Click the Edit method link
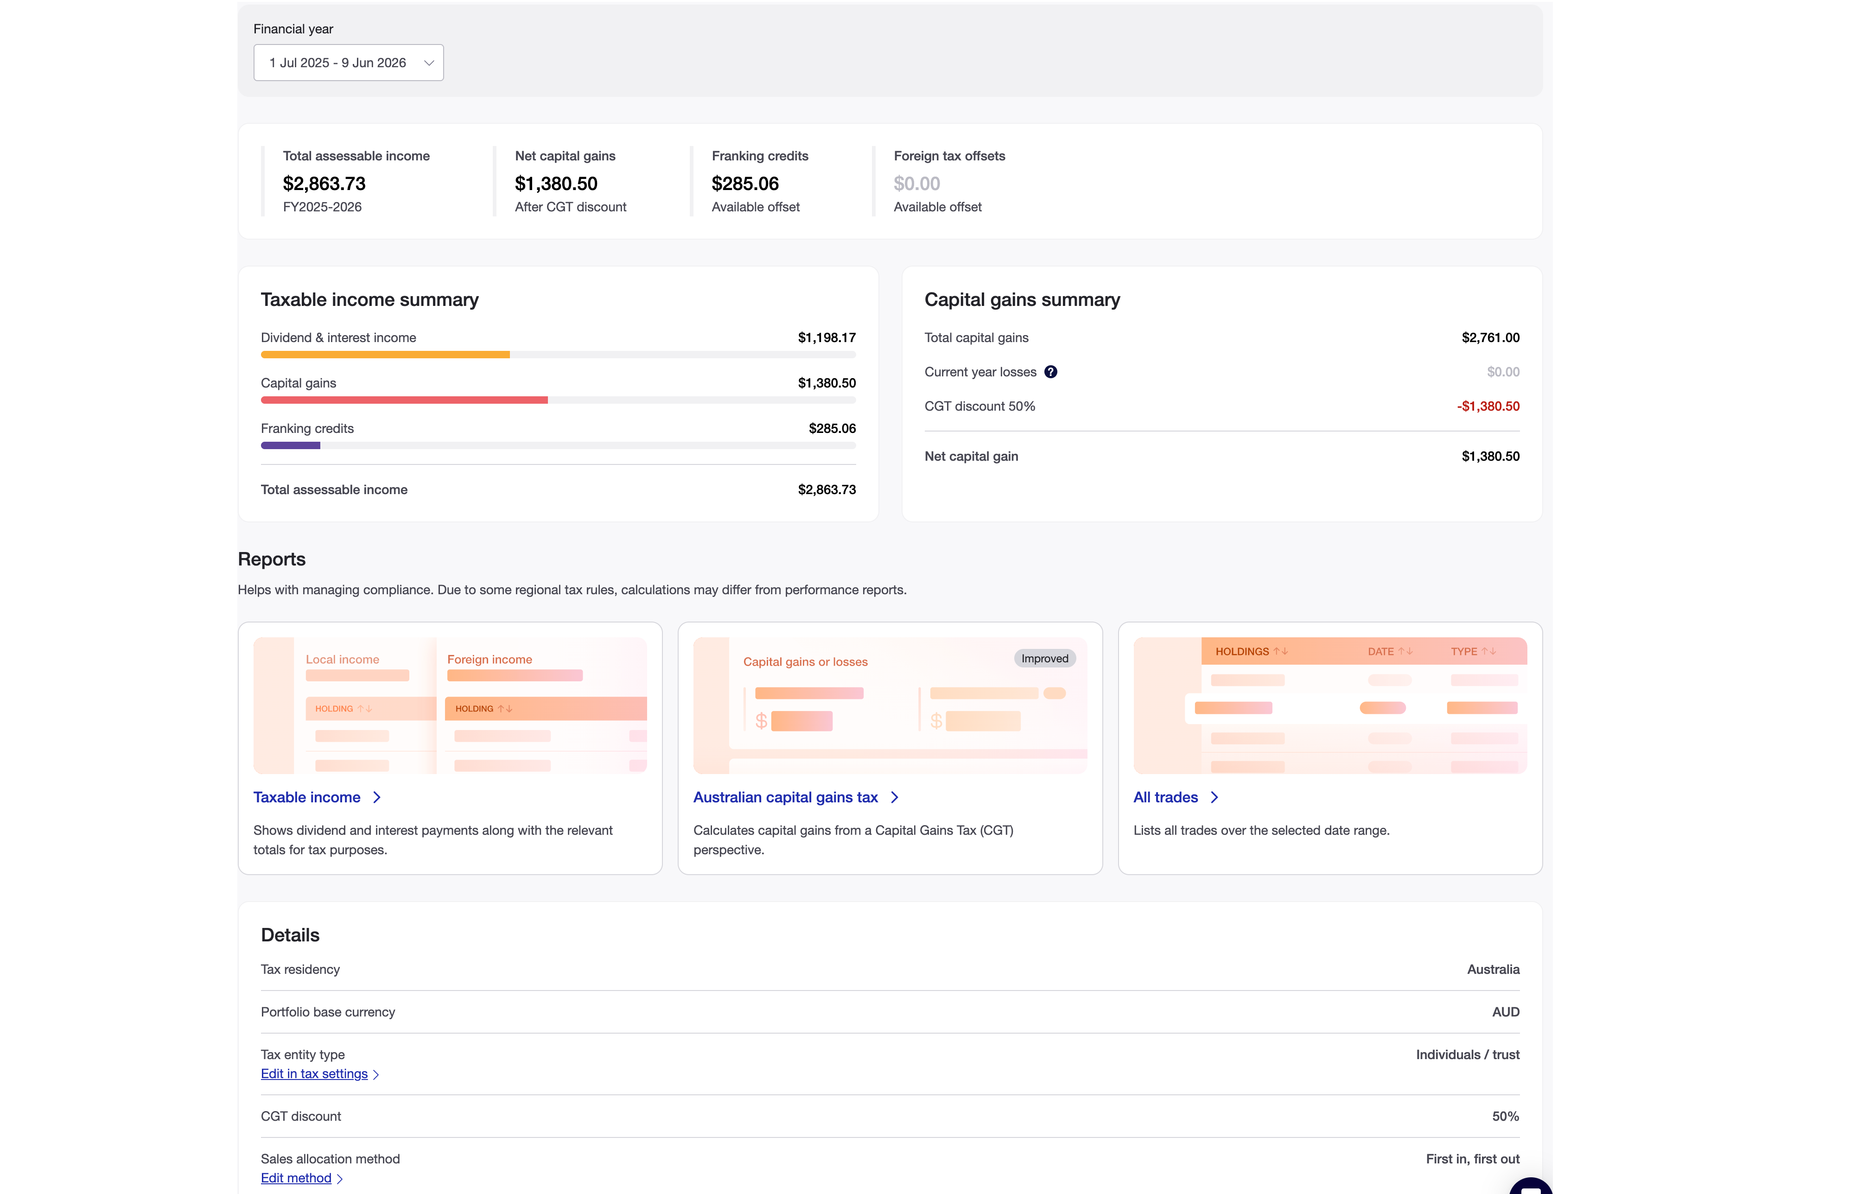The height and width of the screenshot is (1194, 1863). tap(296, 1178)
